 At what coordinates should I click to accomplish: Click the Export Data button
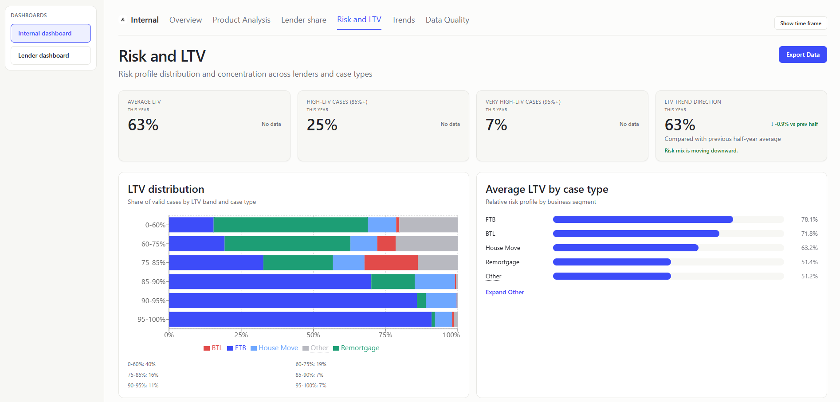802,55
